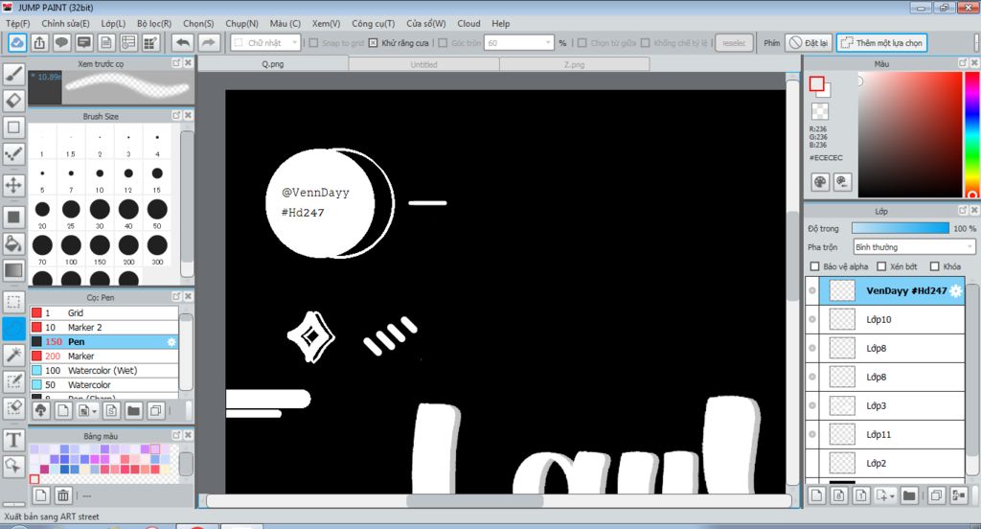The width and height of the screenshot is (981, 529).
Task: Add a 1-bit layer in Lớp panel
Action: (x=861, y=495)
